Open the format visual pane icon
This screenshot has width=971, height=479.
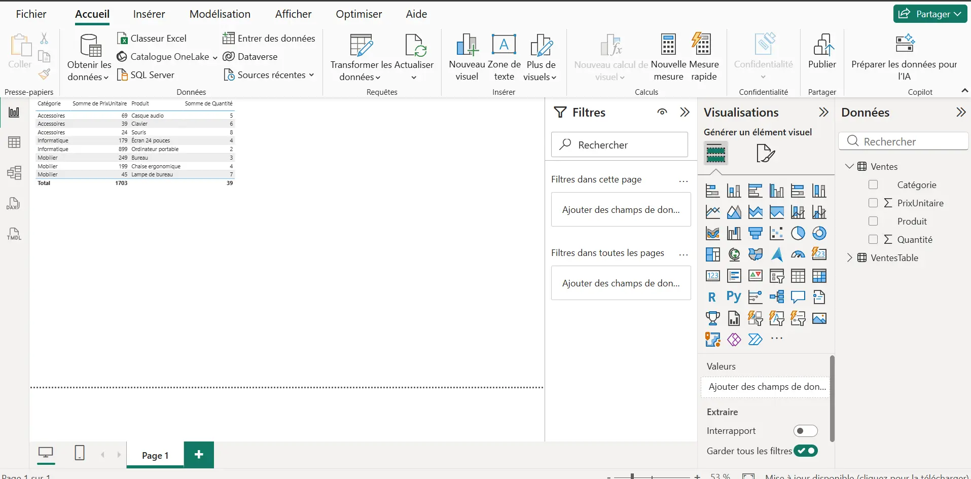(x=765, y=153)
